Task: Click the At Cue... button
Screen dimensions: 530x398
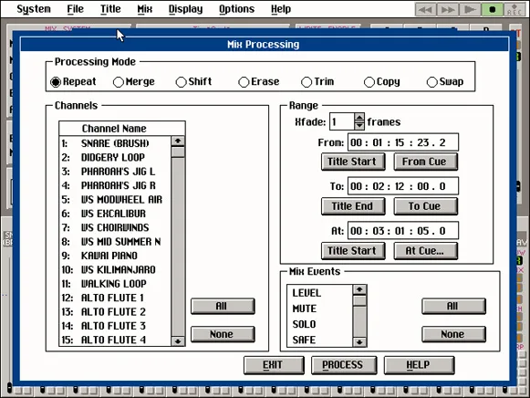Action: coord(426,251)
